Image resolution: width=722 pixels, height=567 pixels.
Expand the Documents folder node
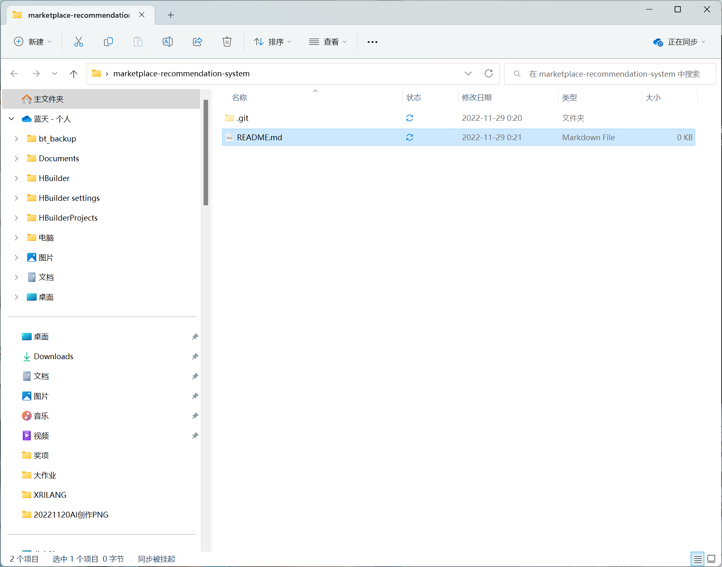[x=16, y=158]
